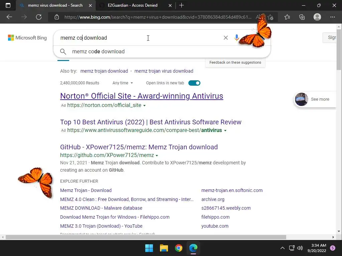This screenshot has height=256, width=342.
Task: Launch Google Chrome from taskbar
Action: 178,248
